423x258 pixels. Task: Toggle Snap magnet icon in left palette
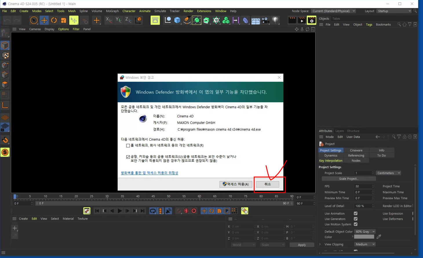pos(5,140)
